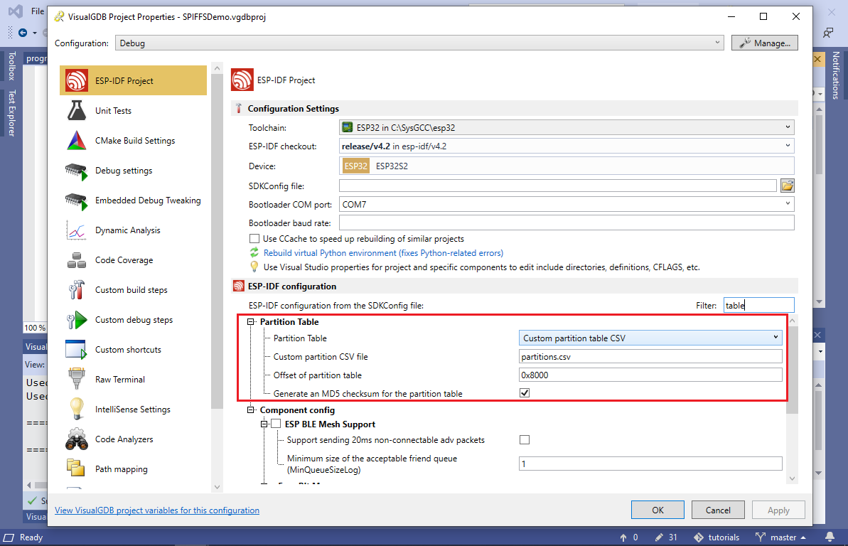Check Support sending 20ms non-connectable adv packets
Image resolution: width=848 pixels, height=546 pixels.
525,440
